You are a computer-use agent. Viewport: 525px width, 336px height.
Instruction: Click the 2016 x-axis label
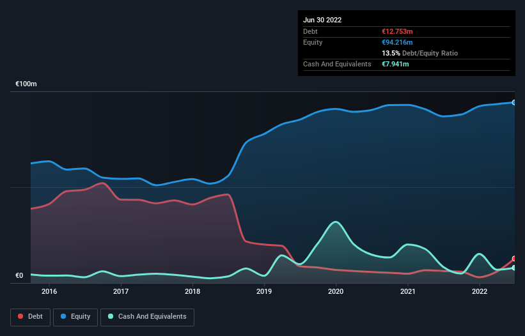click(x=49, y=291)
